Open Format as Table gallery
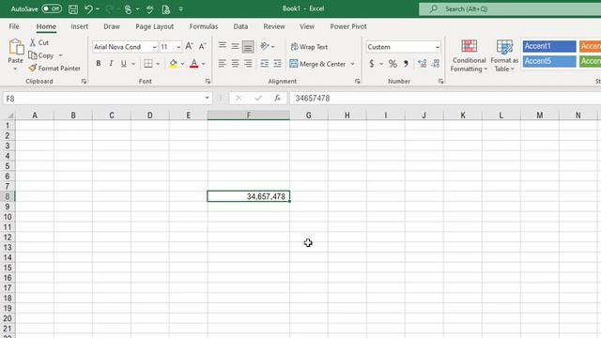 (x=504, y=55)
